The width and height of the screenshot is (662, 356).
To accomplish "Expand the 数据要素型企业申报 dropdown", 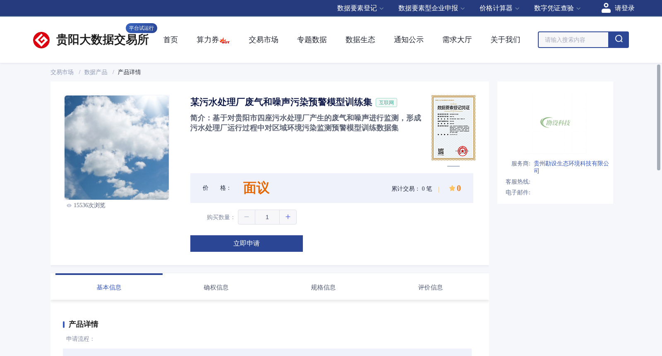I will coord(432,8).
